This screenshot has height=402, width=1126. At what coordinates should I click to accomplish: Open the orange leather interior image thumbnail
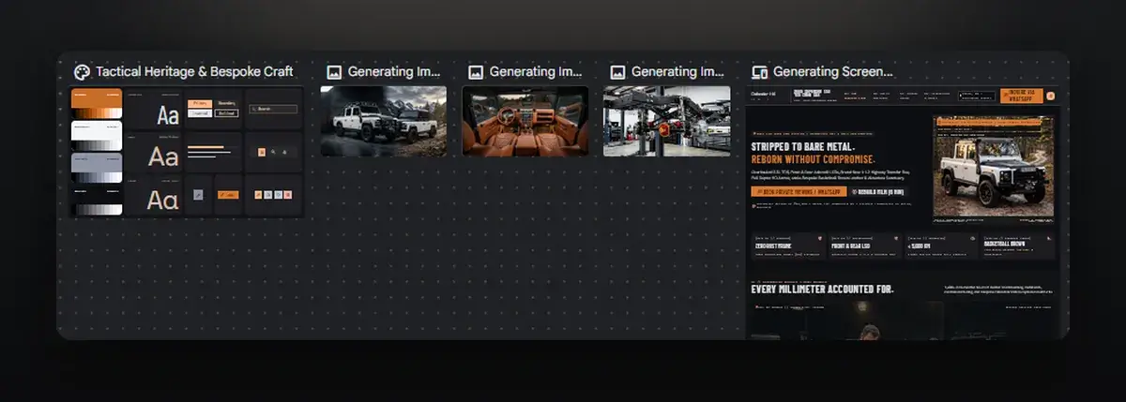pos(525,121)
